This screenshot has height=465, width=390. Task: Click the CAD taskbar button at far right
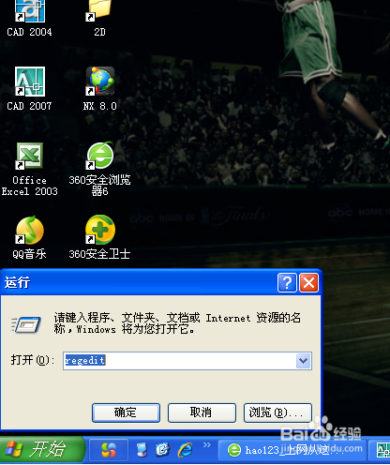click(x=380, y=450)
